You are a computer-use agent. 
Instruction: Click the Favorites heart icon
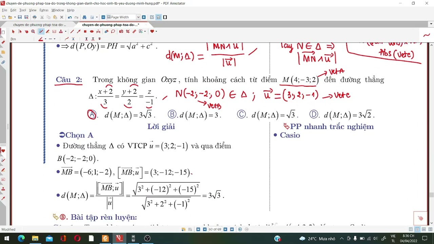coord(152,32)
